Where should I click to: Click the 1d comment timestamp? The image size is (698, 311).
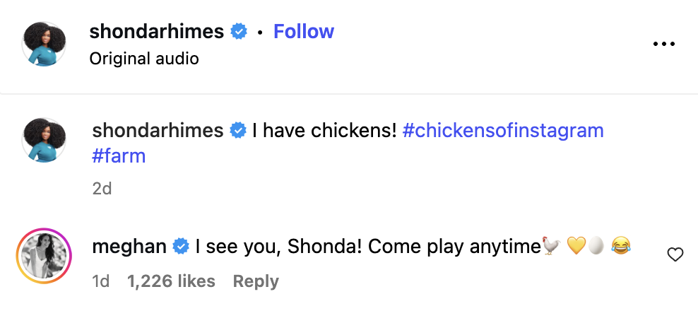coord(101,281)
